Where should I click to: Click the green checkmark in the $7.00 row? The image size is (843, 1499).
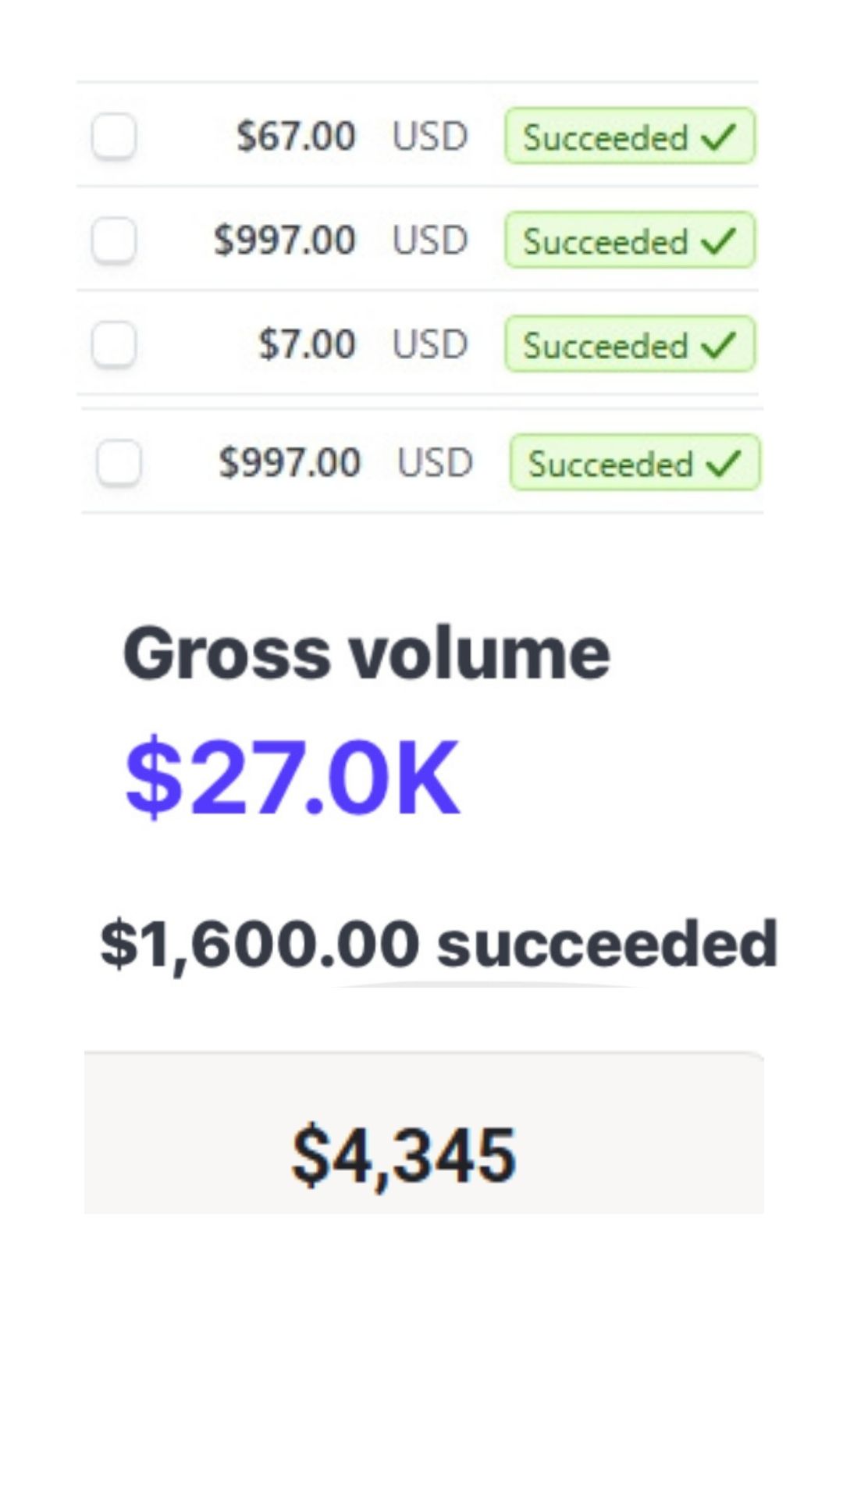tap(718, 344)
